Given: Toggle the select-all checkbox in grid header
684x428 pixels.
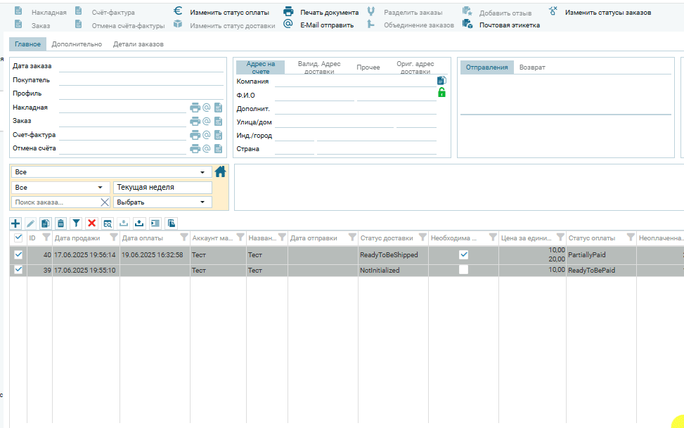Looking at the screenshot, I should coord(18,238).
